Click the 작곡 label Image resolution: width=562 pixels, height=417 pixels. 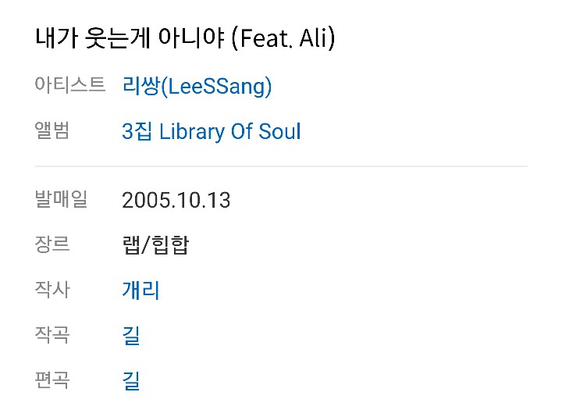[52, 335]
